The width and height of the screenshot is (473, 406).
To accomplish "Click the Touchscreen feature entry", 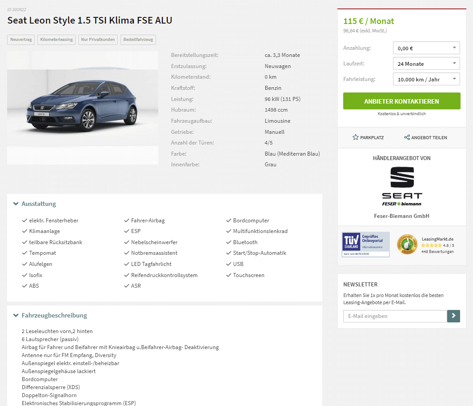I will [249, 275].
